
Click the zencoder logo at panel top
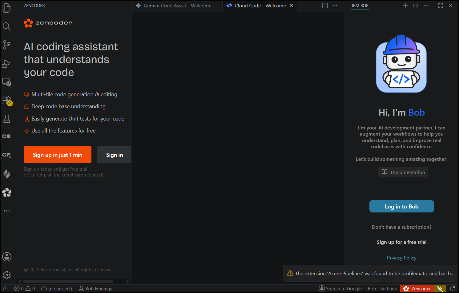click(x=48, y=23)
